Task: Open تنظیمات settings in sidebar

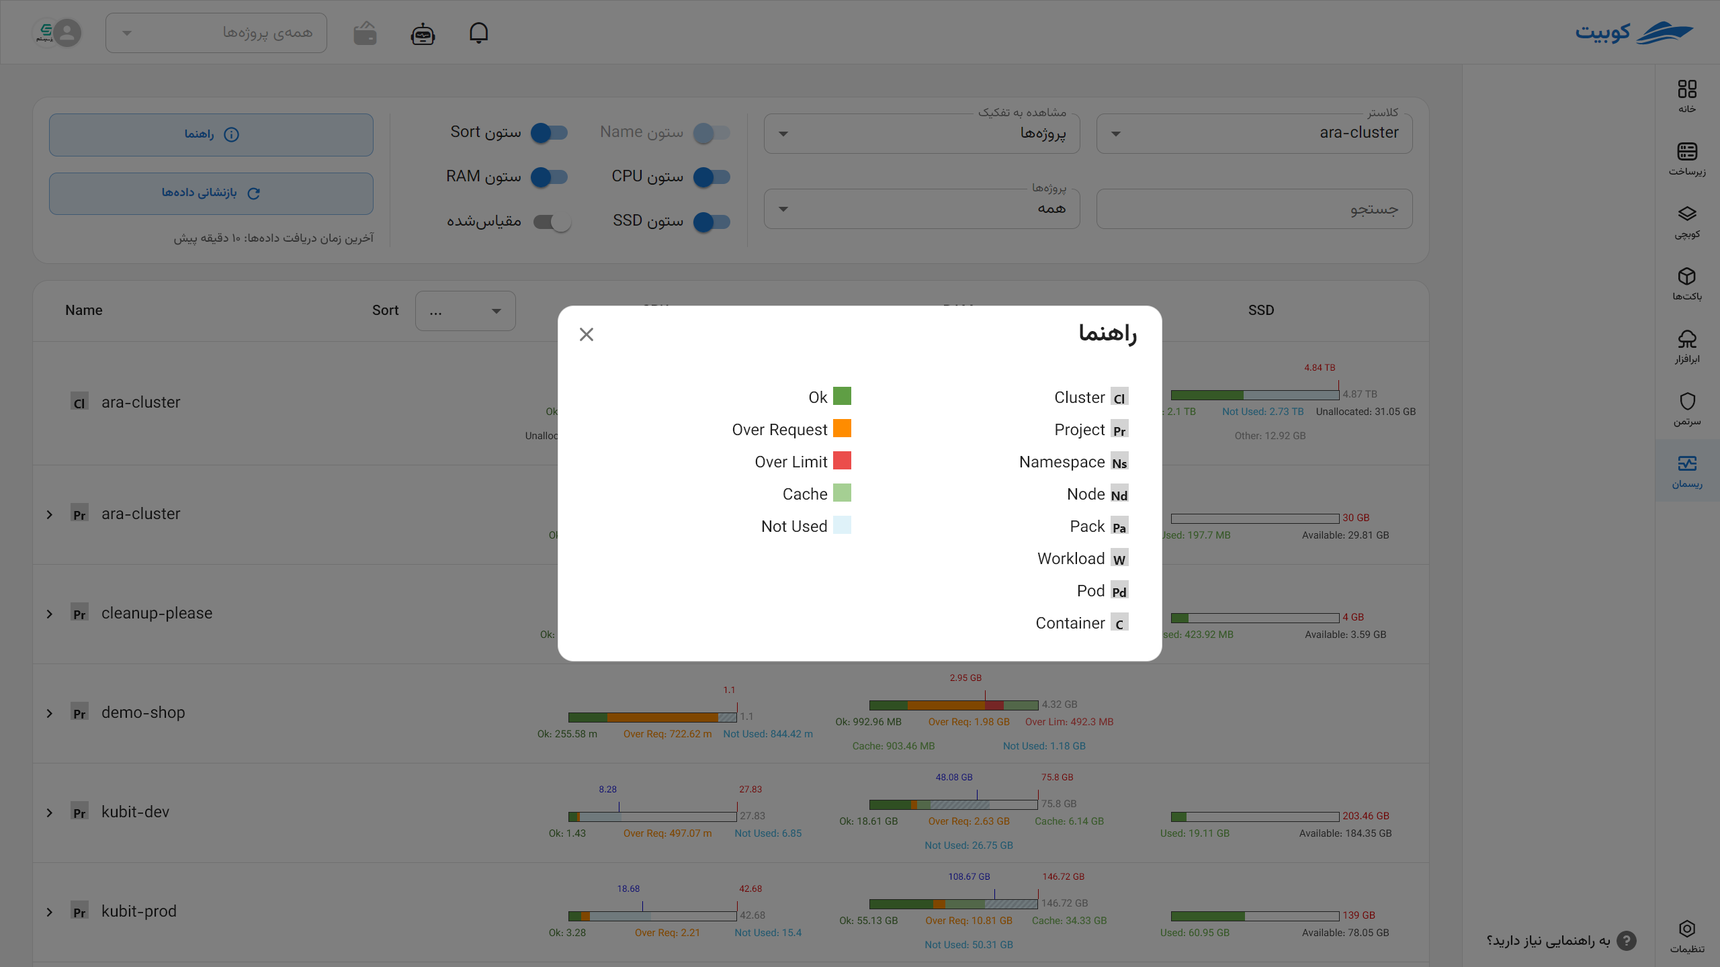Action: pyautogui.click(x=1687, y=937)
